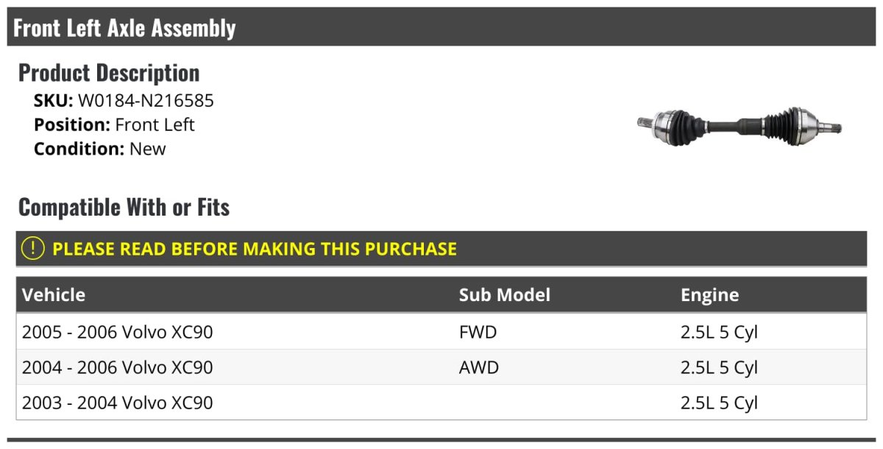Click the engine cell in the FWD row
883x449 pixels.
point(719,332)
